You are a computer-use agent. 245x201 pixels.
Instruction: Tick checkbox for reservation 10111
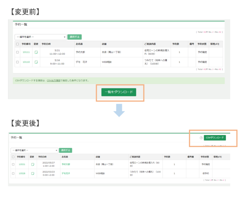pyautogui.click(x=17, y=52)
